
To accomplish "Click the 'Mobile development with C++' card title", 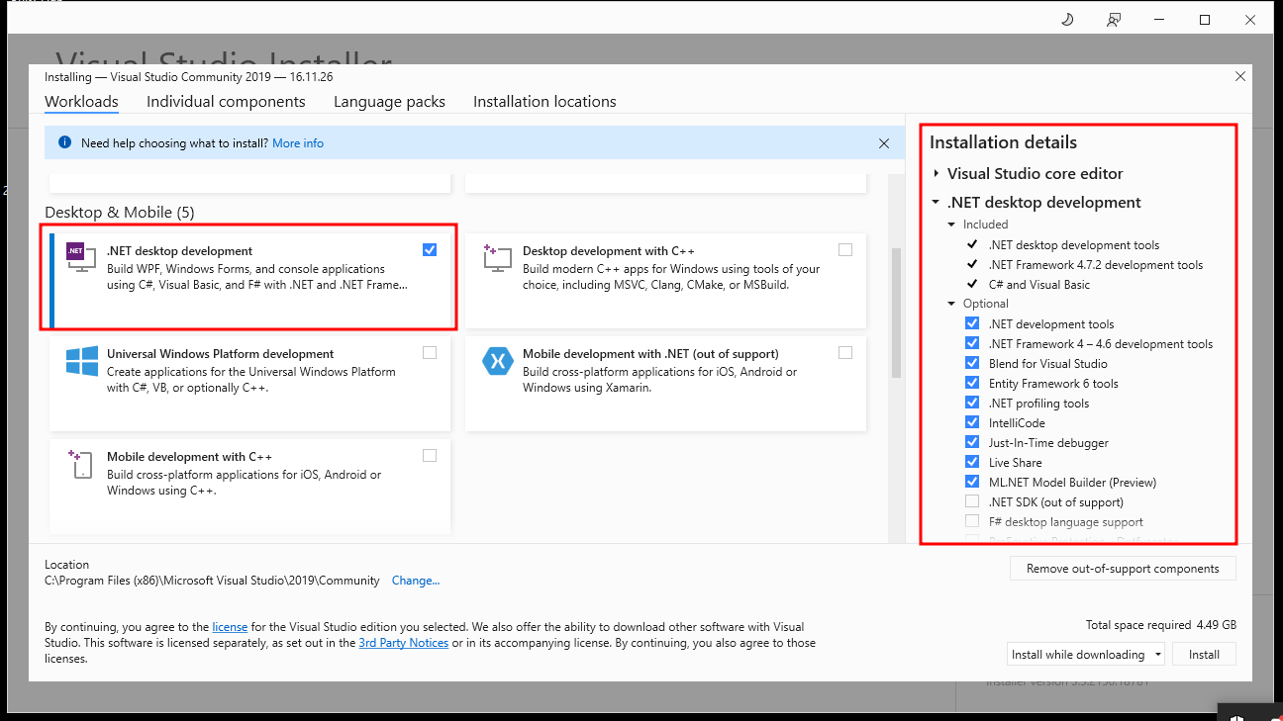I will tap(189, 457).
